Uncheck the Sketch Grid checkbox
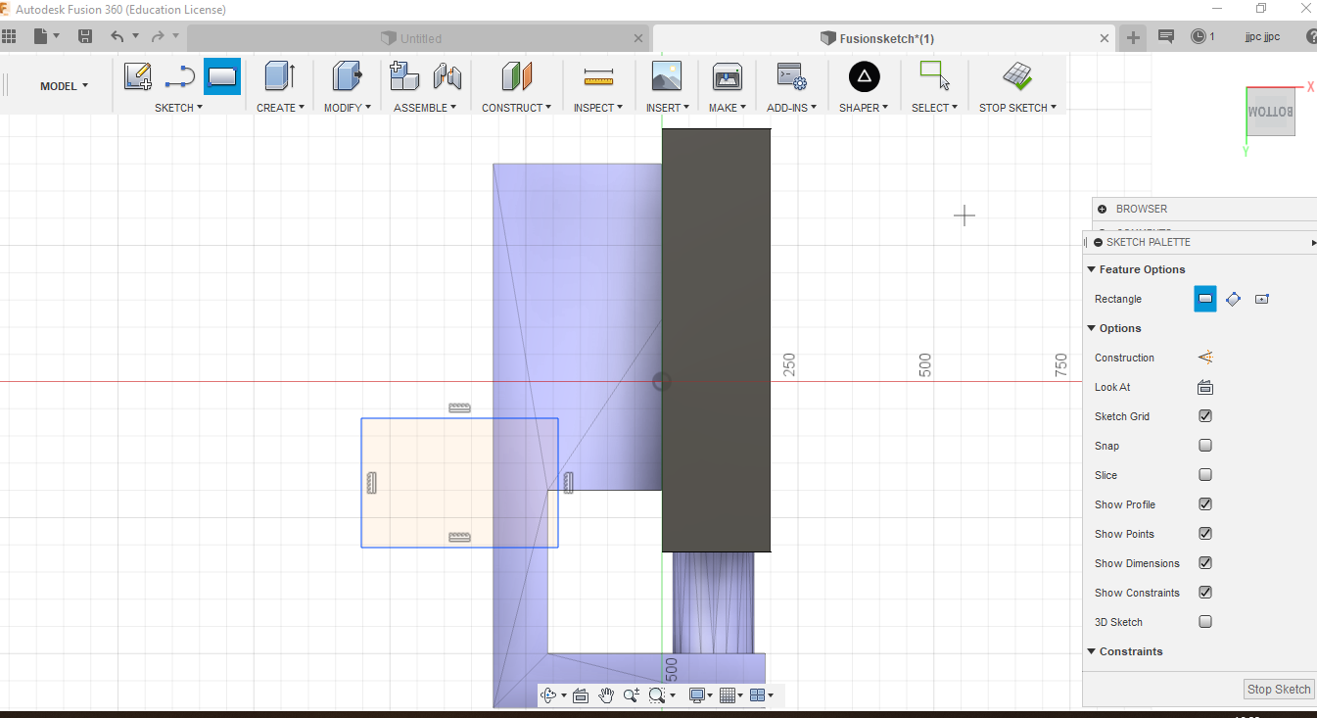This screenshot has width=1317, height=718. coord(1205,416)
